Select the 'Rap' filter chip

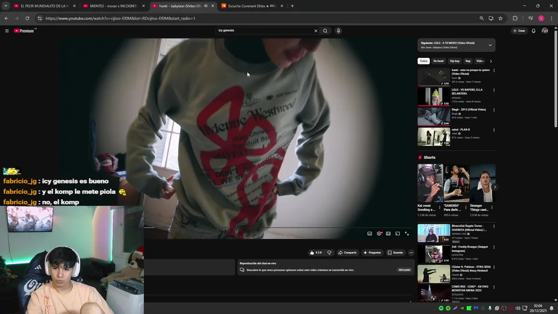(x=468, y=61)
